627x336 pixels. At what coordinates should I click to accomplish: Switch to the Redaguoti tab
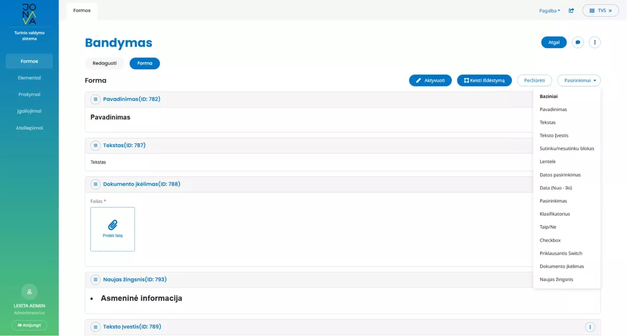(x=104, y=63)
